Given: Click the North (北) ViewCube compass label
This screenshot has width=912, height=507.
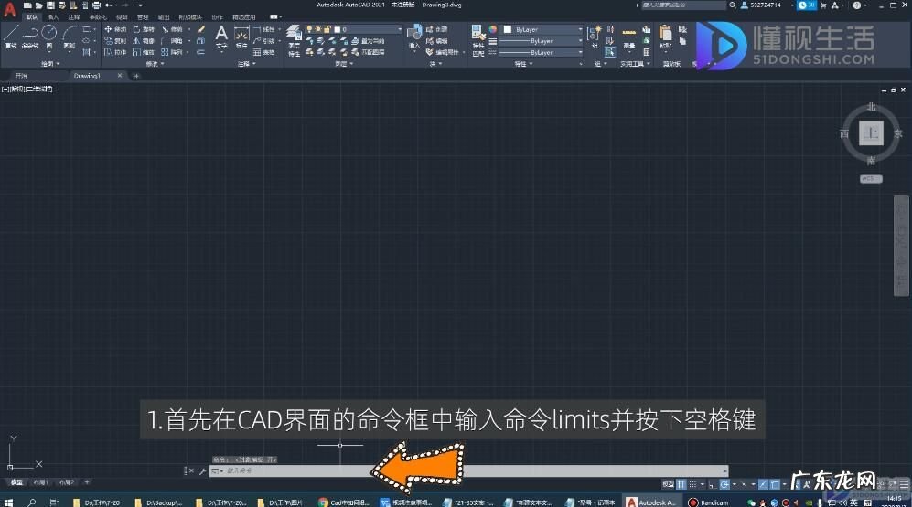Looking at the screenshot, I should (x=871, y=107).
